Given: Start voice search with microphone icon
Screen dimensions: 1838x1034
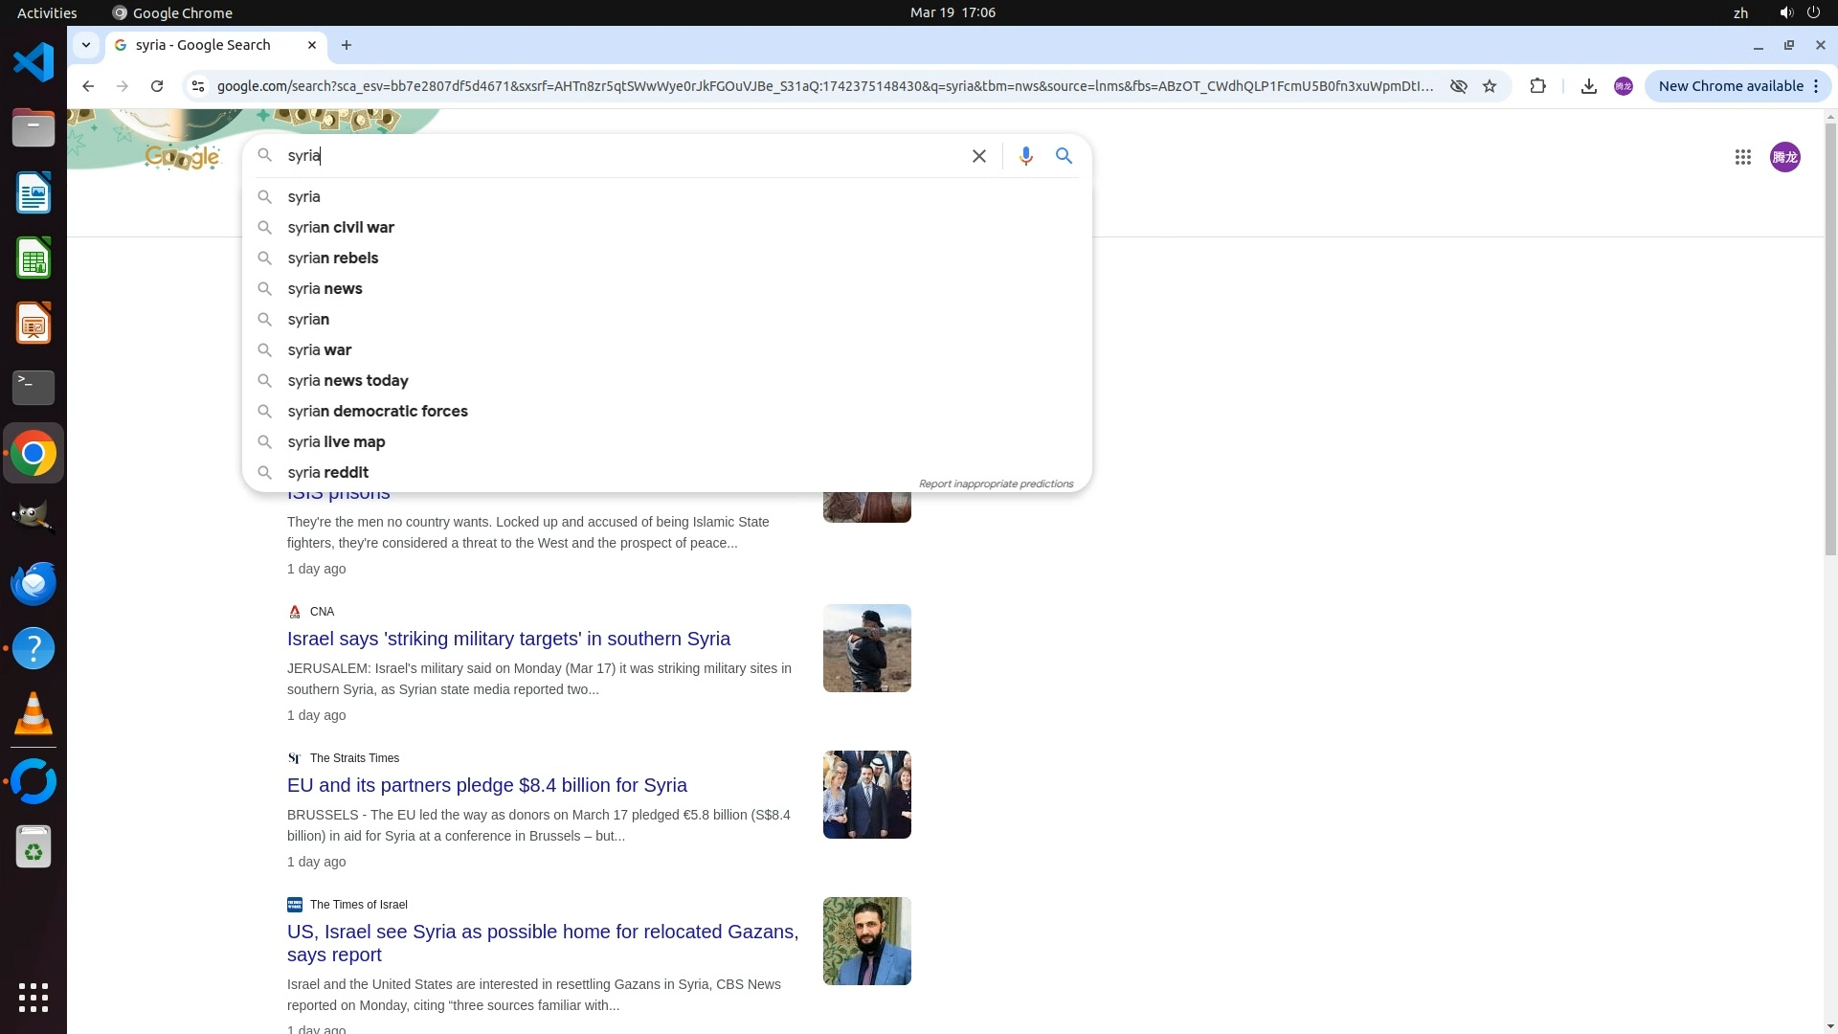Looking at the screenshot, I should pos(1025,156).
